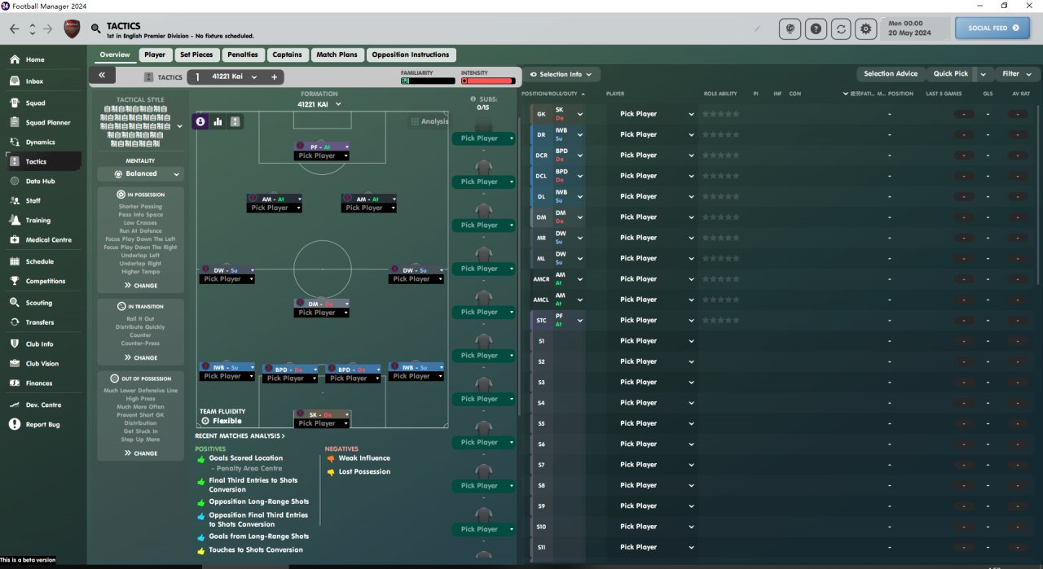Open the PF striker Pick Player dropdown on the pitch
Viewport: 1043px width, 569px height.
[321, 155]
